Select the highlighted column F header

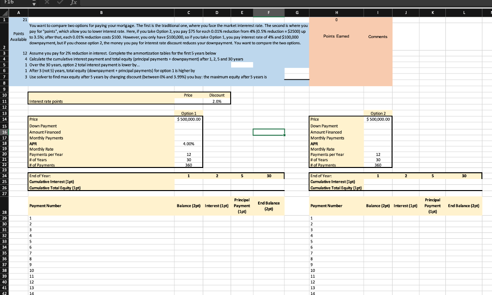(x=269, y=13)
